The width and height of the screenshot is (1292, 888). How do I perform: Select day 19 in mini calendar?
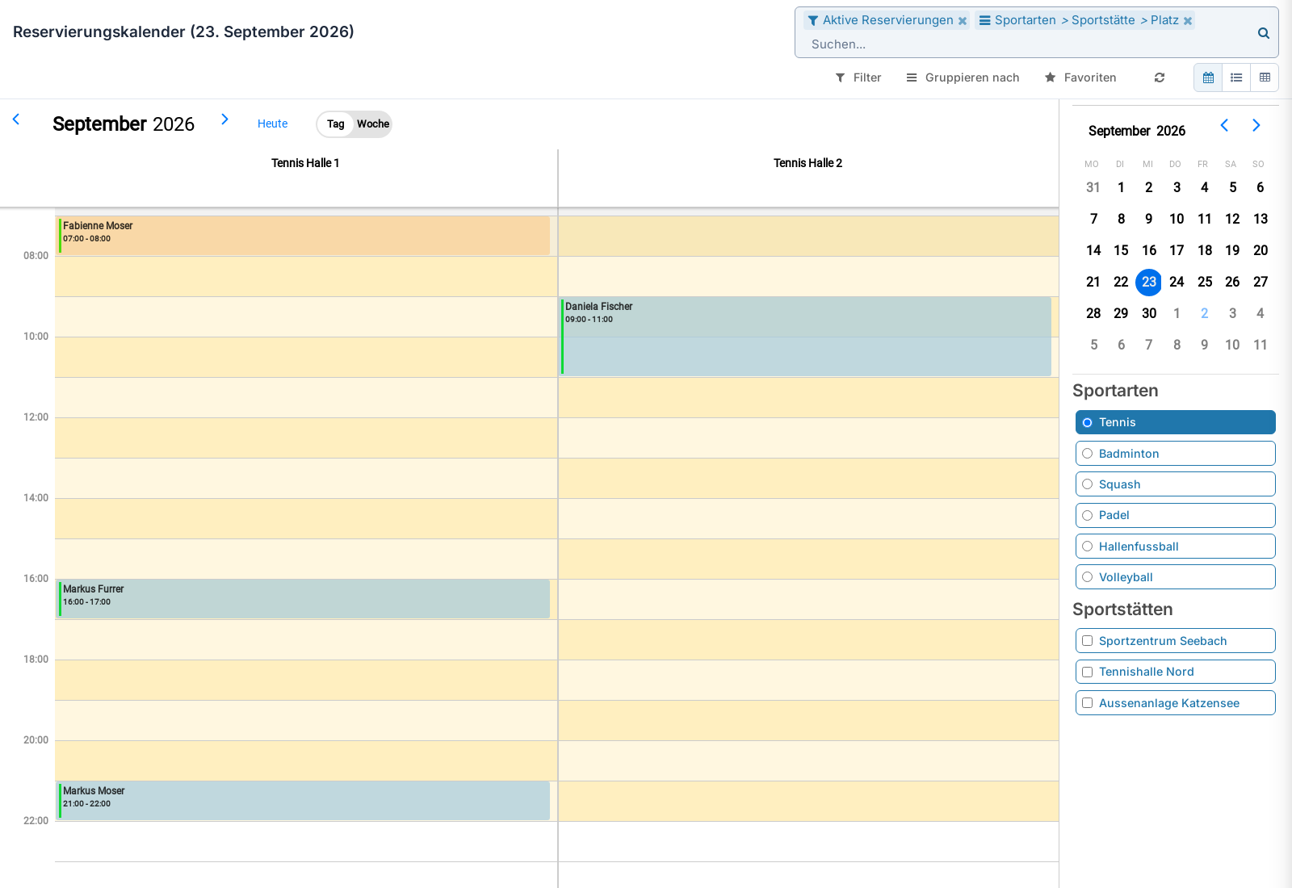1232,250
